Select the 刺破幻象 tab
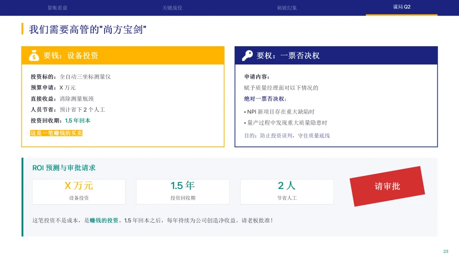Image resolution: width=459 pixels, height=258 pixels. (x=287, y=8)
